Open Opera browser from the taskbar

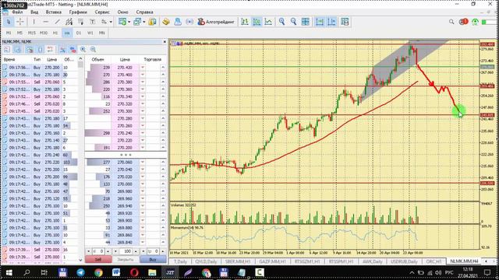[134, 272]
